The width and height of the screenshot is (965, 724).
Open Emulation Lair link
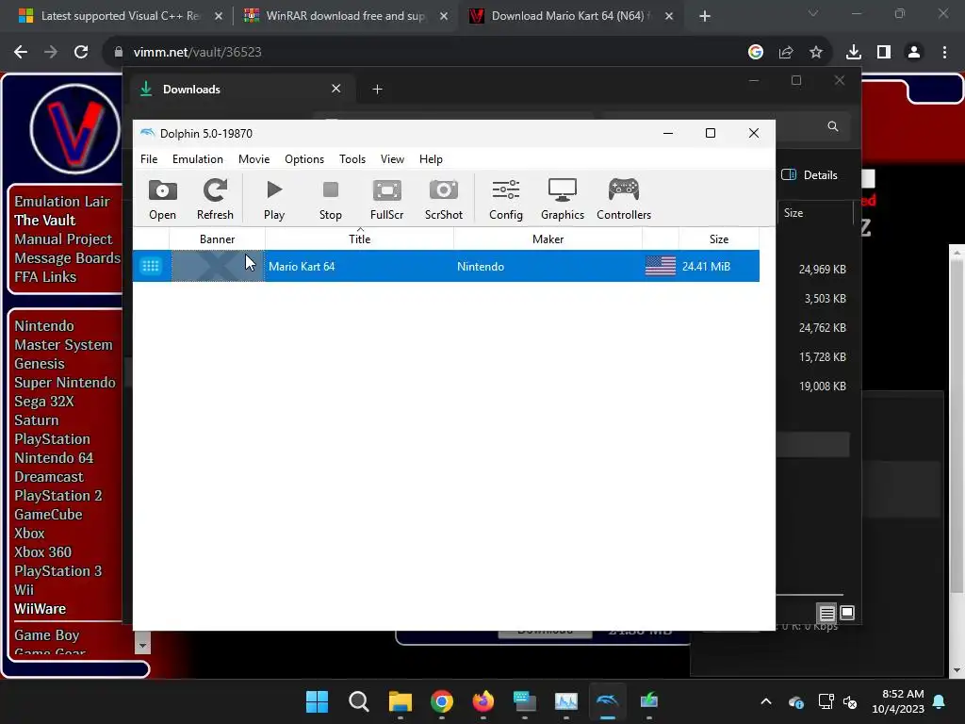point(62,202)
